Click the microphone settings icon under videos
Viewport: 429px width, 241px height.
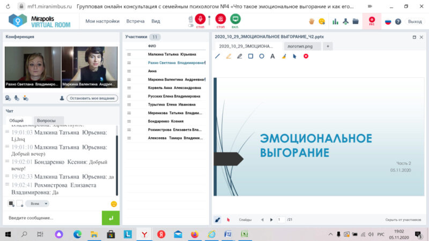pyautogui.click(x=17, y=98)
